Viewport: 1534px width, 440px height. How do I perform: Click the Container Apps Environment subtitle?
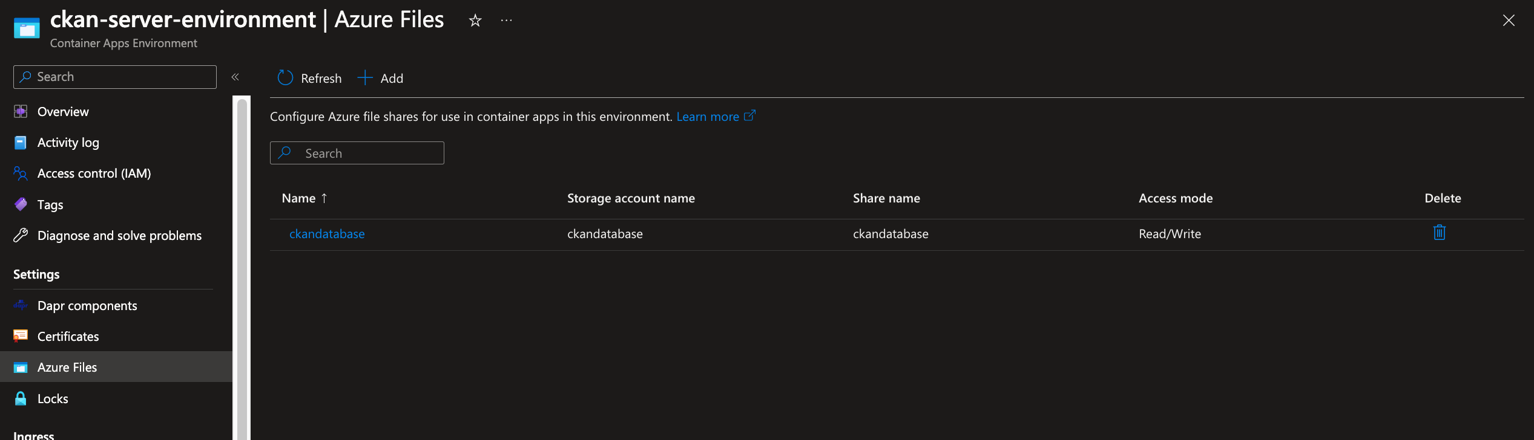pos(123,44)
